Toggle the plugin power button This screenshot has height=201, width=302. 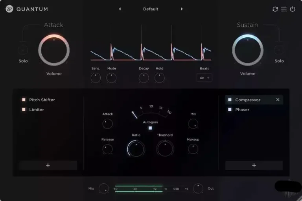click(293, 9)
